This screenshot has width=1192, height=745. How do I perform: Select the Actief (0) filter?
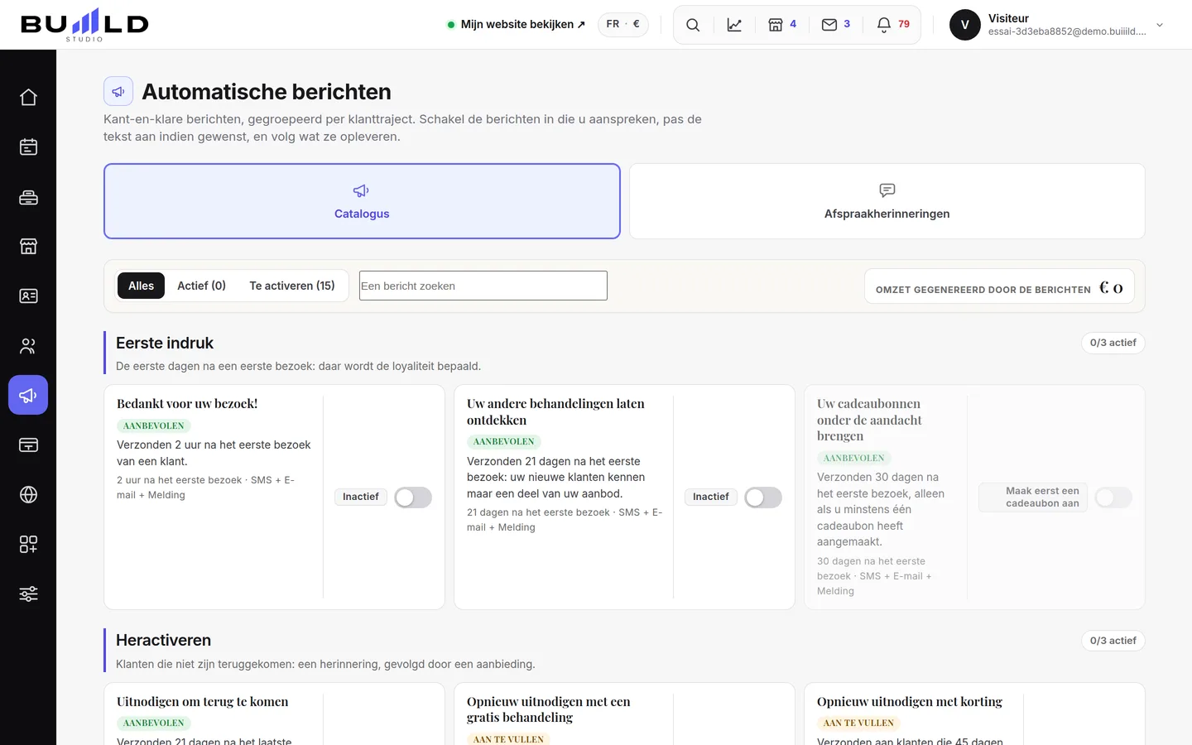[201, 286]
